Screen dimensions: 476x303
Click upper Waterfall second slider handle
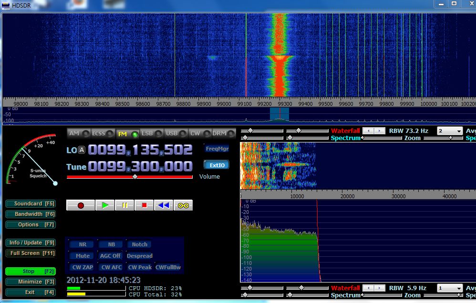click(x=299, y=131)
